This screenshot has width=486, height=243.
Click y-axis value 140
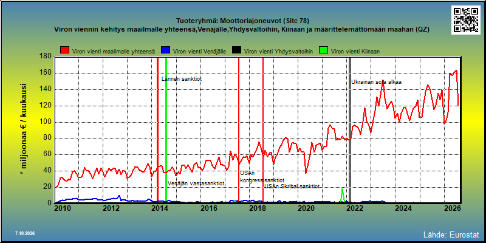[46, 89]
